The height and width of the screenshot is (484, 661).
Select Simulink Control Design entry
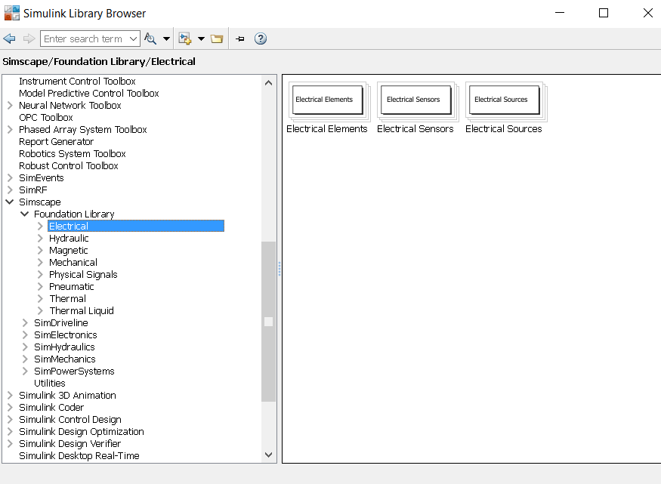click(70, 420)
